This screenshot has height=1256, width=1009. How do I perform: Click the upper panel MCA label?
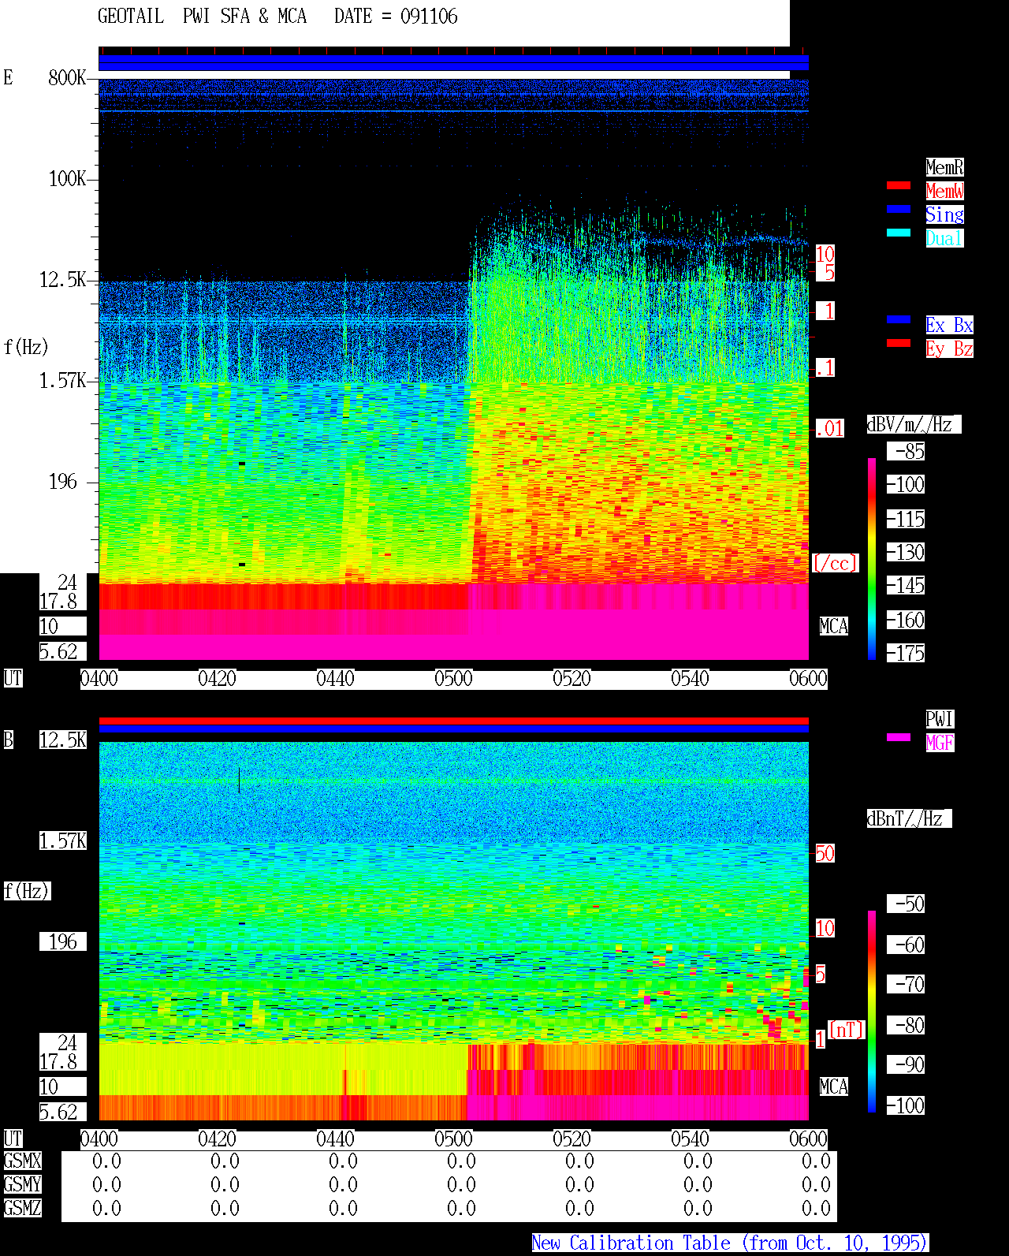(834, 626)
